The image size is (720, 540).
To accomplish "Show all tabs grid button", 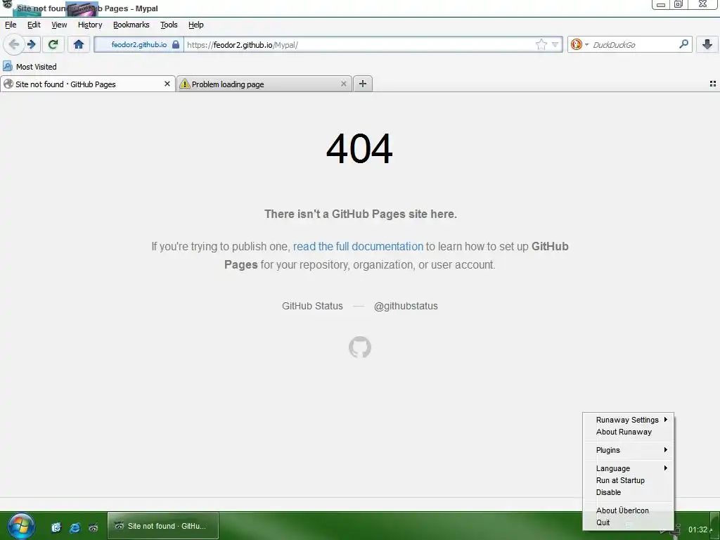I will [x=713, y=84].
